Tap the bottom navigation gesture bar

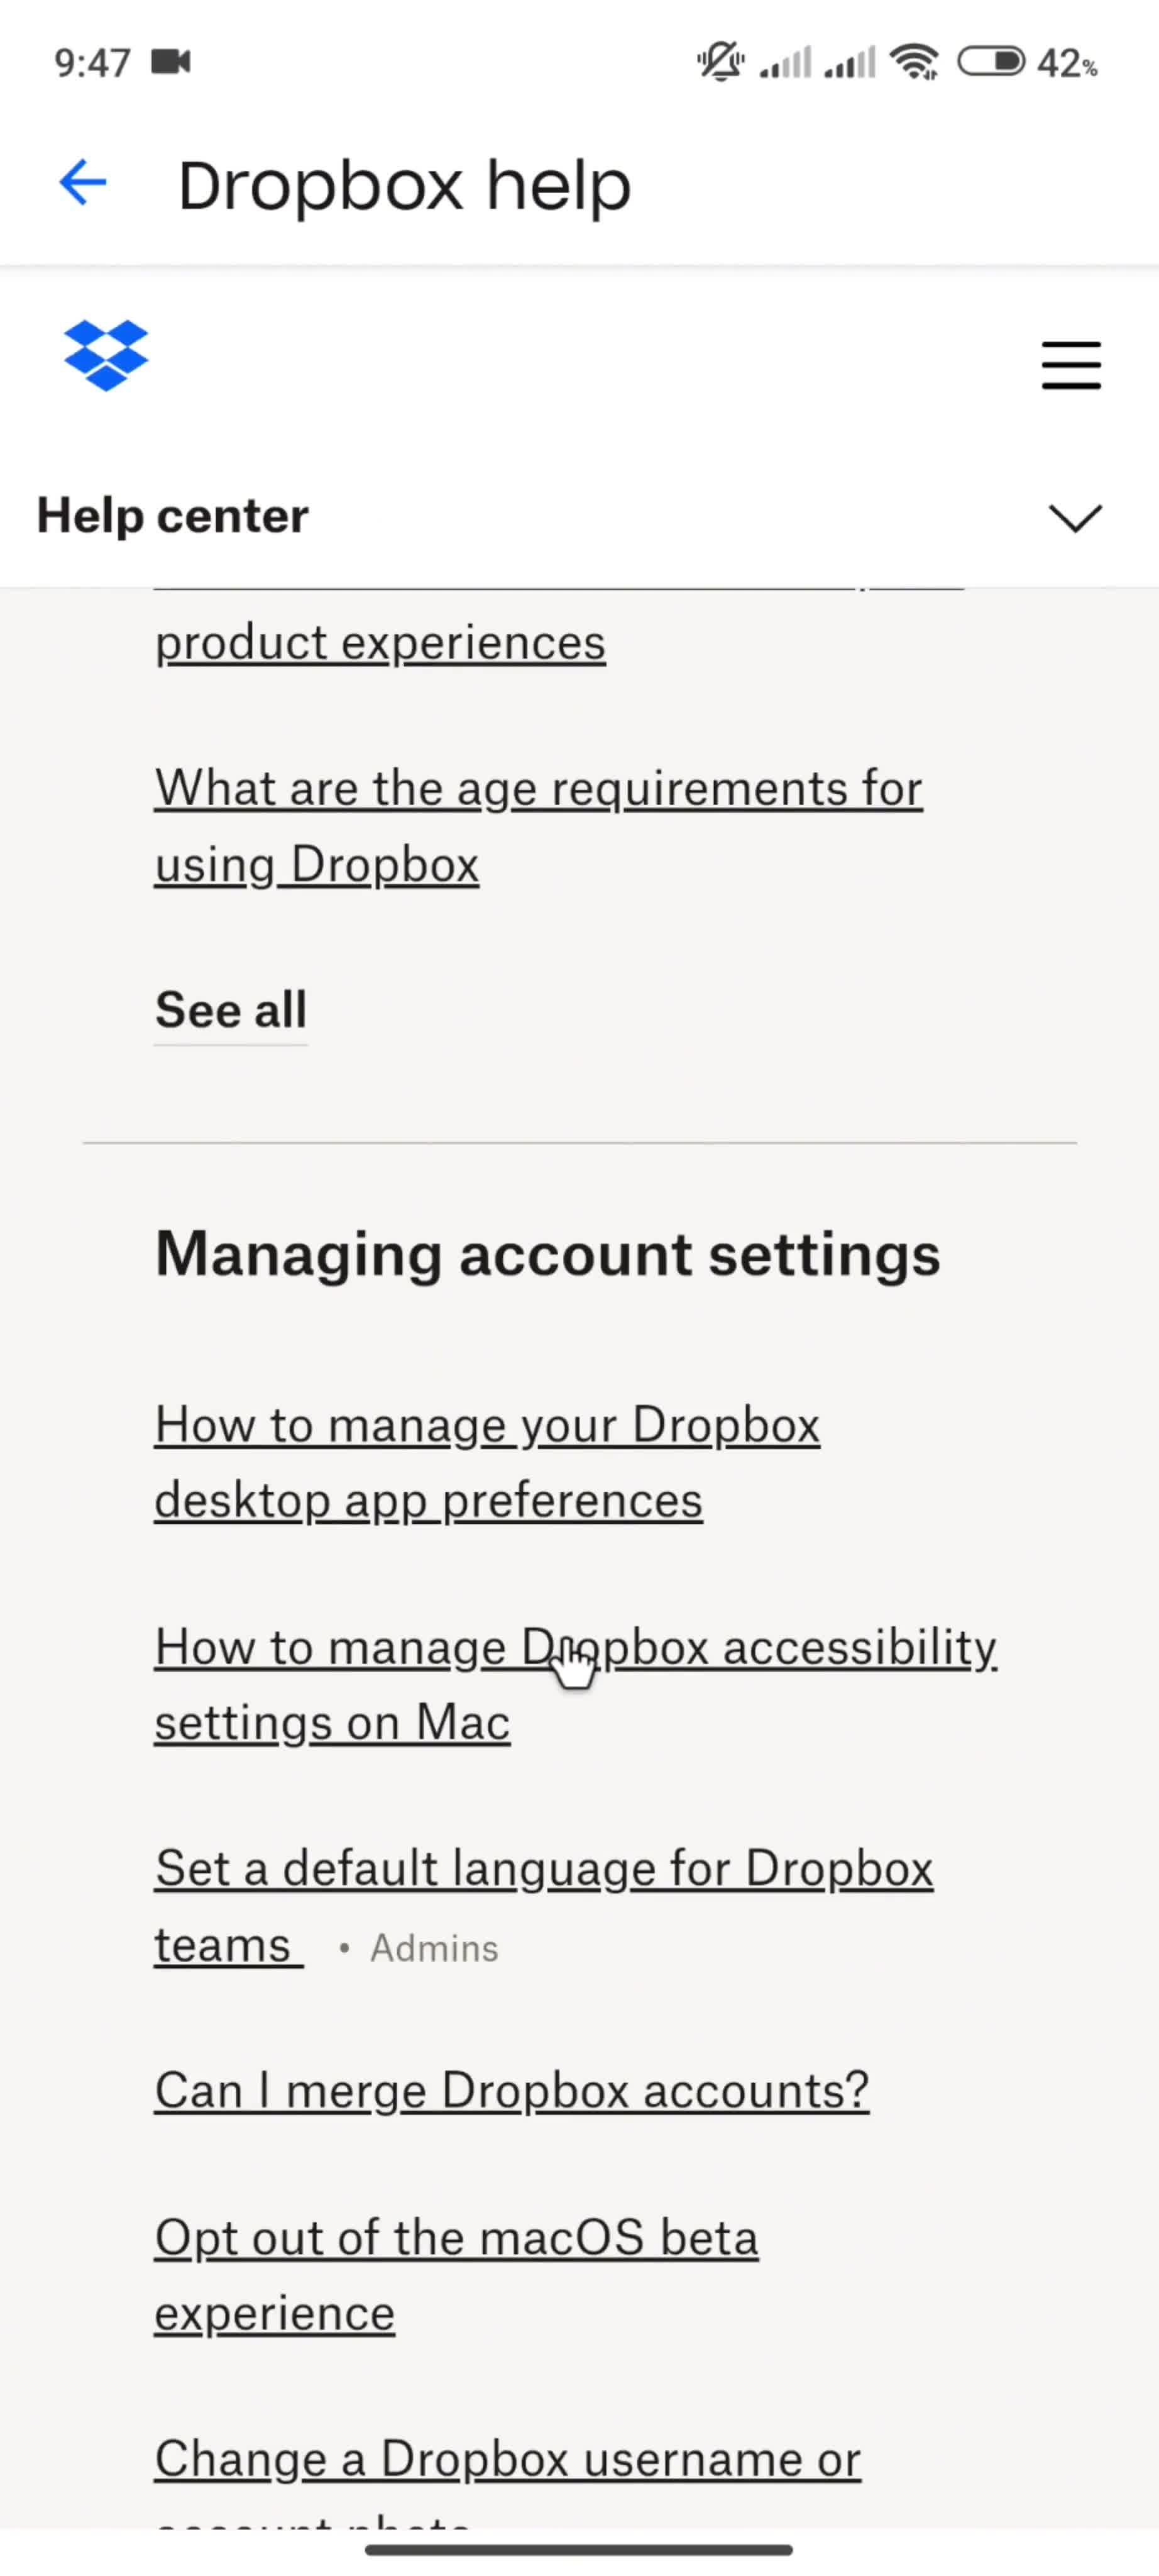point(579,2550)
